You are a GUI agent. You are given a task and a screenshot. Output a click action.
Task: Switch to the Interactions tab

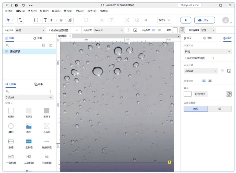point(188,38)
